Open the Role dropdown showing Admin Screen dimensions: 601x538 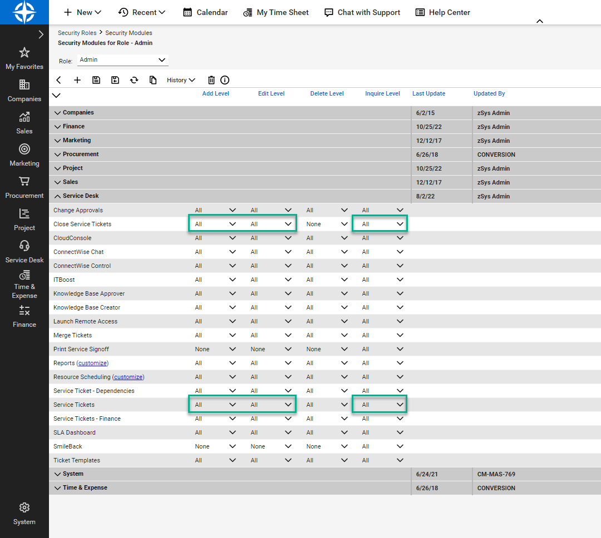(122, 60)
